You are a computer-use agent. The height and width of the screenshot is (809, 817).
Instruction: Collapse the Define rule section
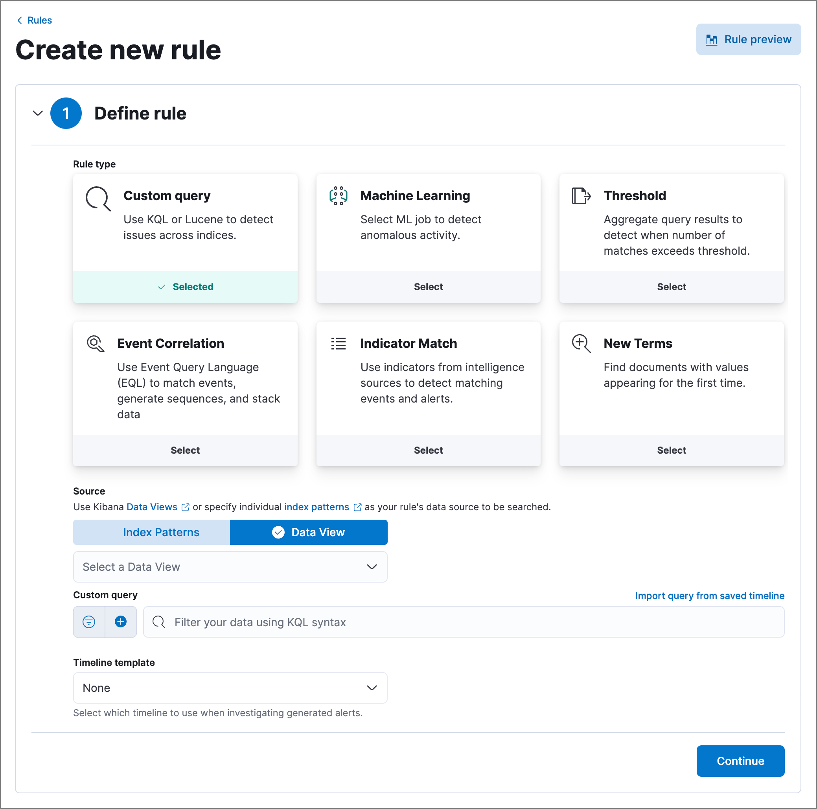tap(38, 113)
